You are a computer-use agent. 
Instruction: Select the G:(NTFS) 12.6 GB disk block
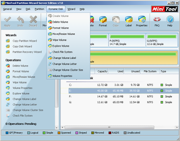click(162, 40)
